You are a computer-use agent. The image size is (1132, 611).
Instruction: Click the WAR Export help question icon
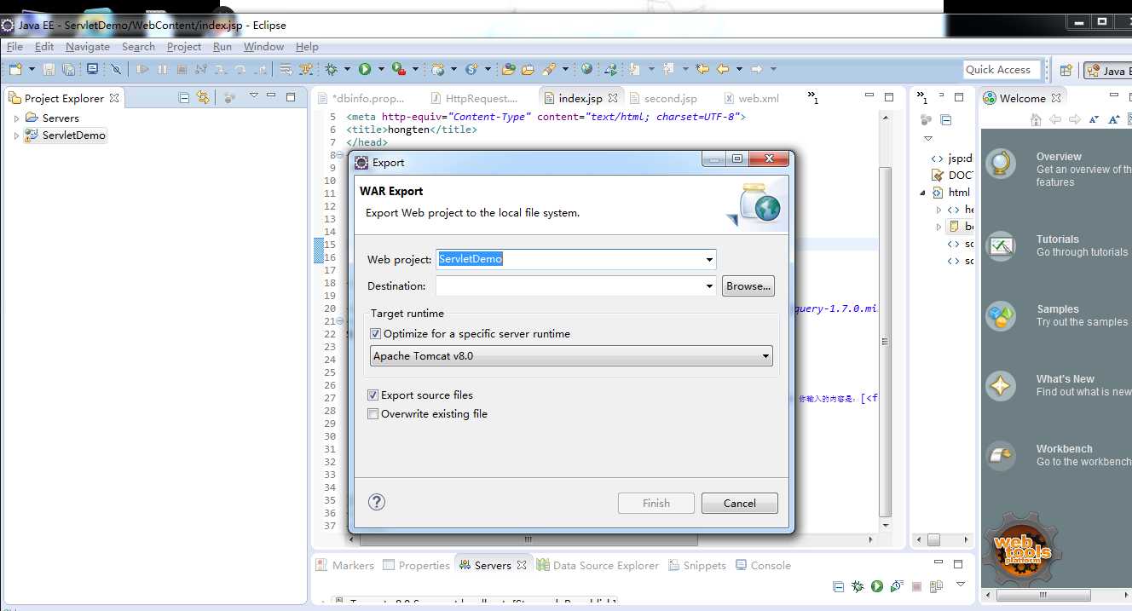pyautogui.click(x=377, y=502)
